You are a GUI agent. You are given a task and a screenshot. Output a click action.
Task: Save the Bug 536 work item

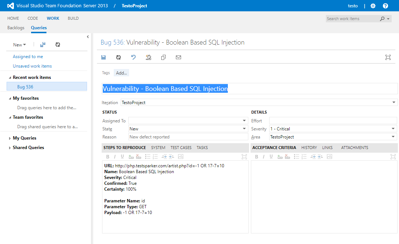click(x=103, y=57)
